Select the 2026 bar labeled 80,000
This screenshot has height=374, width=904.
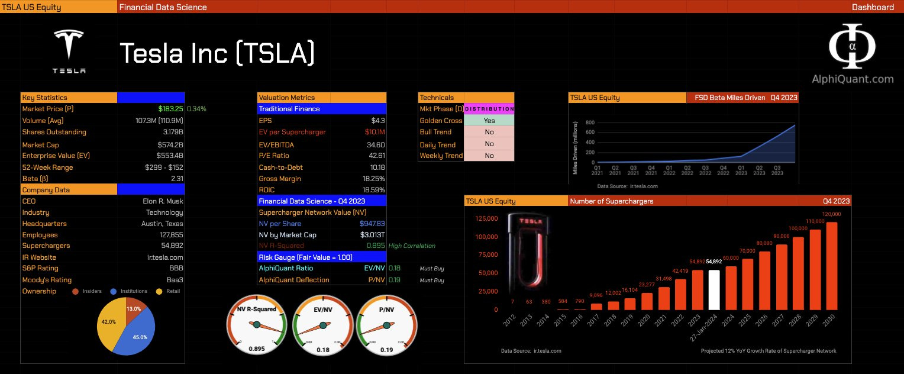tap(764, 280)
